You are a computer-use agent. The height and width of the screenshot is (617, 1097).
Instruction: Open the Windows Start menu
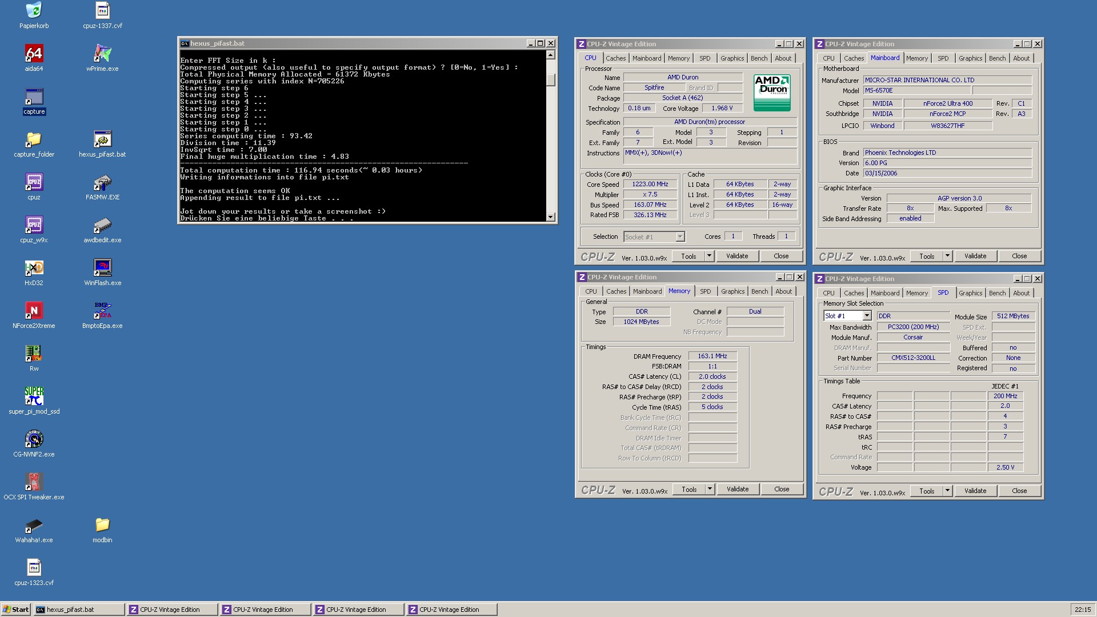coord(15,610)
